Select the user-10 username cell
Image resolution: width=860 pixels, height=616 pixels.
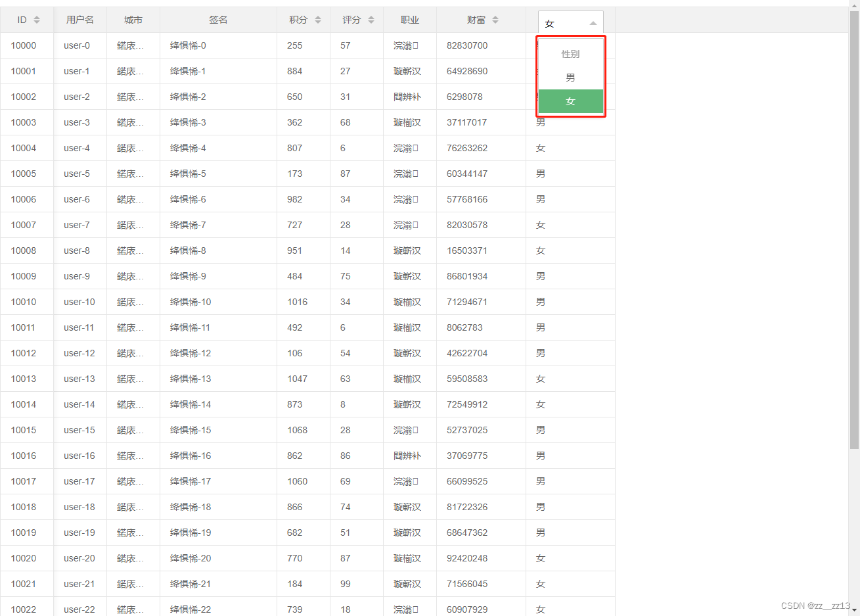pyautogui.click(x=80, y=302)
